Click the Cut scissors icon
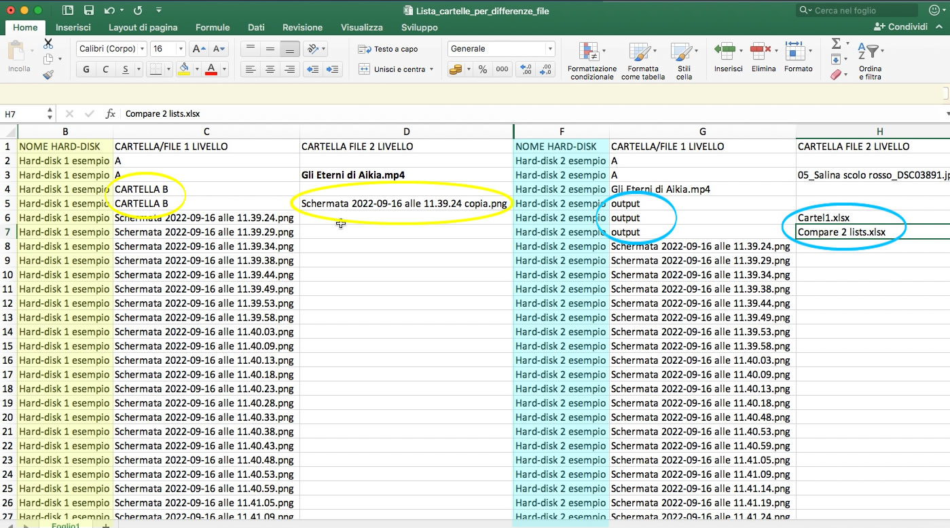This screenshot has width=950, height=528. [48, 43]
